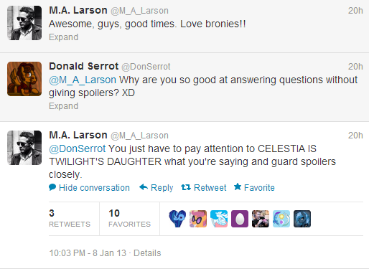Open the man with camera photo avatar
The width and height of the screenshot is (369, 269).
coord(261,219)
